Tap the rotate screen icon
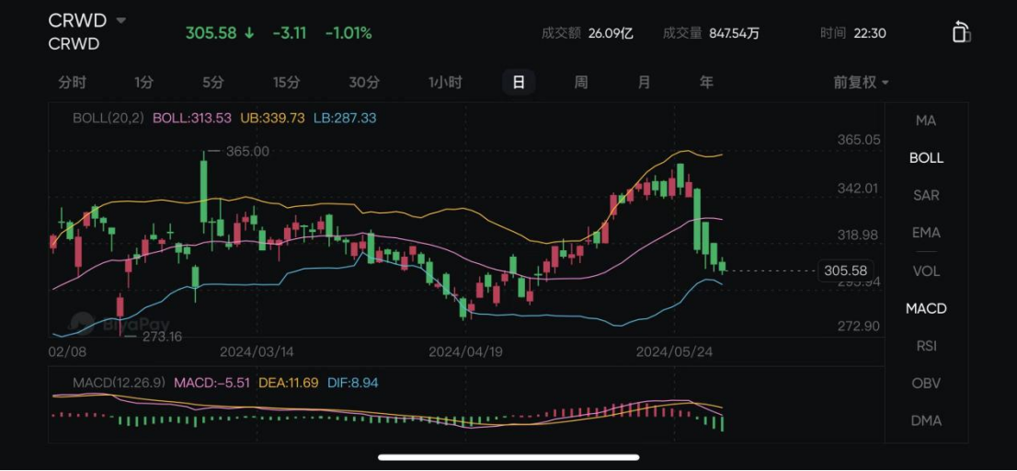The width and height of the screenshot is (1017, 471). point(961,32)
